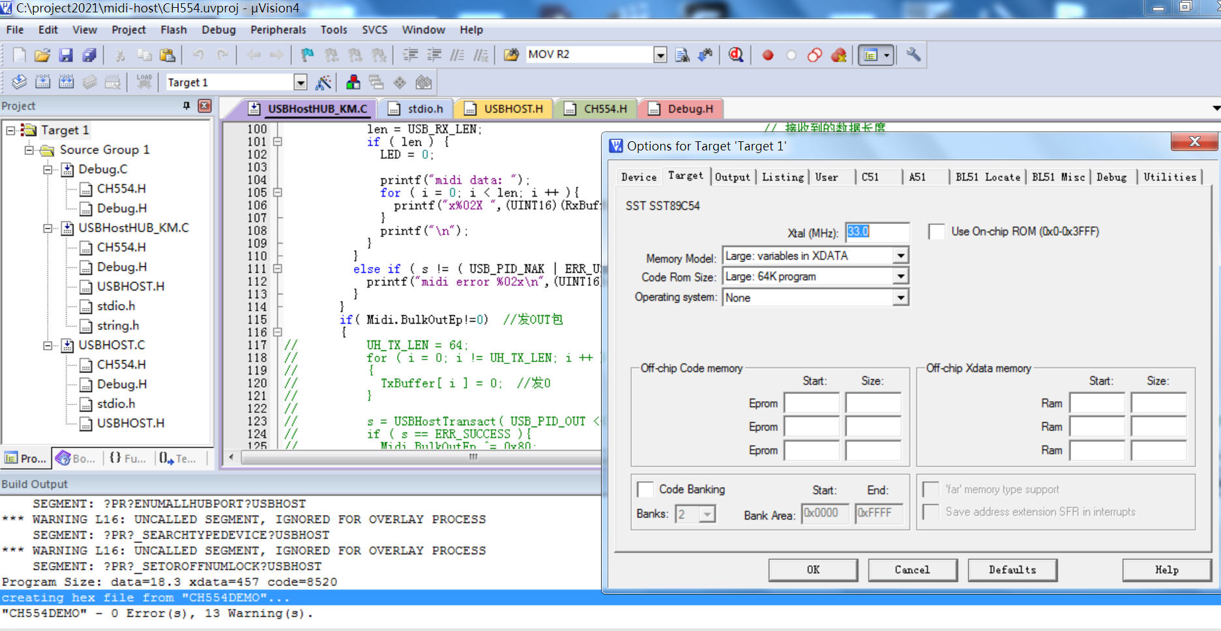Collapse the USBHOST.C tree node
Screen dimensions: 1221x631
pyautogui.click(x=48, y=345)
